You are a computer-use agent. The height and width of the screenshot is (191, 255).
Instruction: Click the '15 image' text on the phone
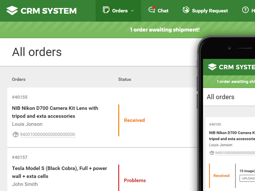tap(247, 171)
